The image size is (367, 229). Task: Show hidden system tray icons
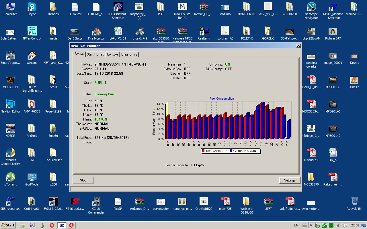(x=311, y=225)
